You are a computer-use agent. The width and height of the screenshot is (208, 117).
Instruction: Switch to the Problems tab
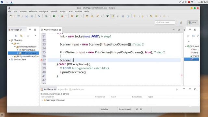(48, 89)
